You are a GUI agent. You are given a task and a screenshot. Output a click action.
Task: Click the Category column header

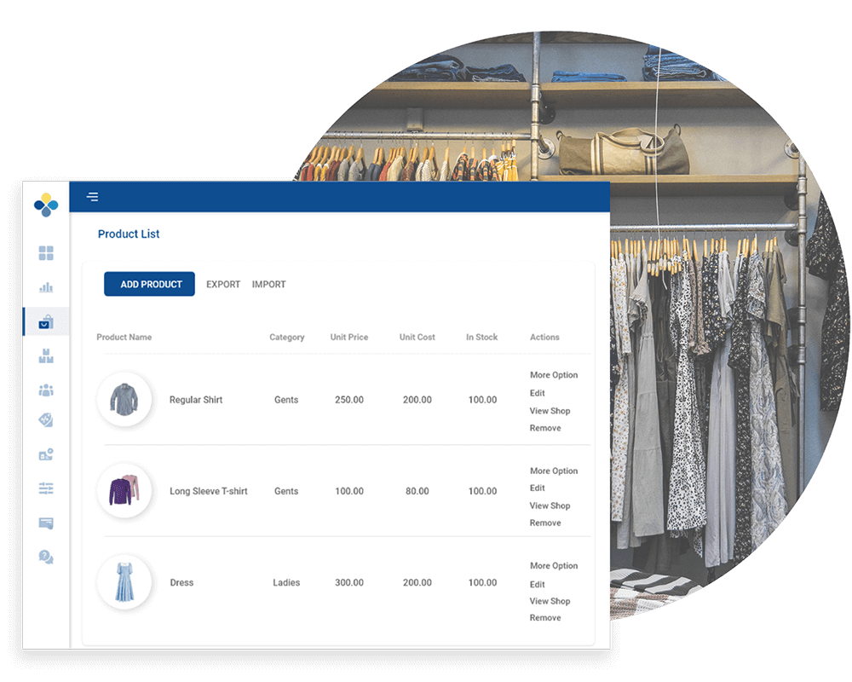(x=287, y=338)
